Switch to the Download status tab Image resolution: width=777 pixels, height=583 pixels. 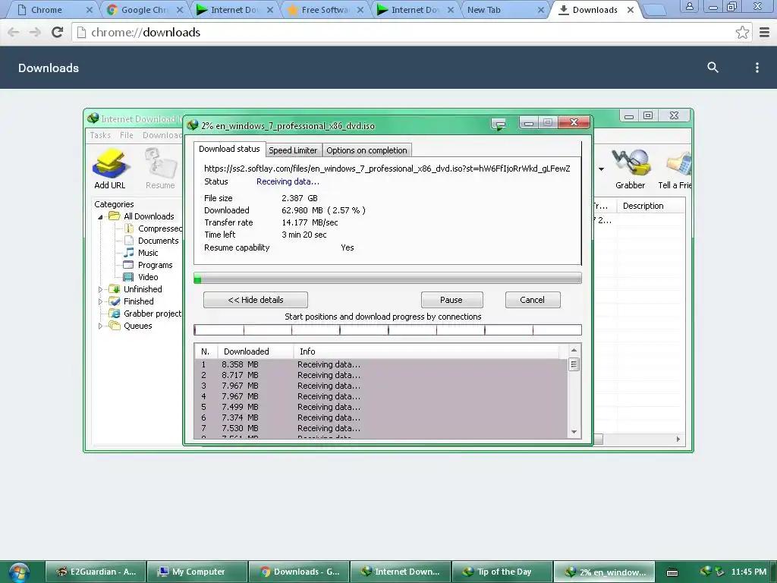tap(229, 149)
